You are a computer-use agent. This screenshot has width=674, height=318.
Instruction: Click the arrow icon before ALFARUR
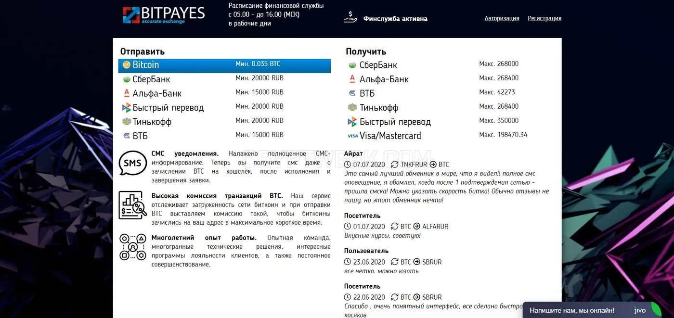coord(417,227)
